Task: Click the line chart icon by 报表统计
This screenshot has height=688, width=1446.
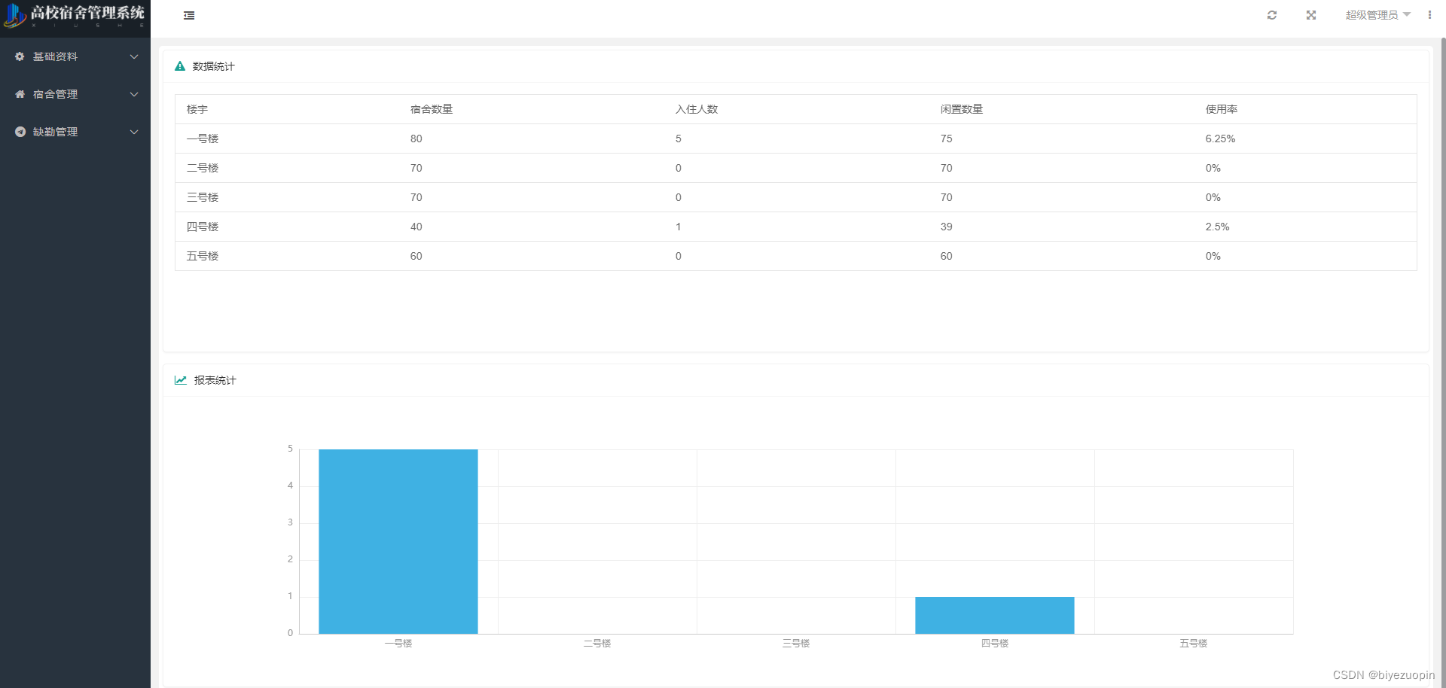Action: coord(181,380)
